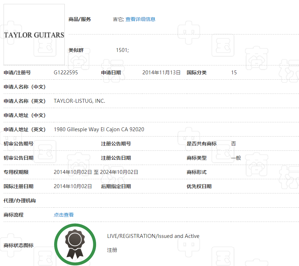Select the 商标形式 label
This screenshot has width=299, height=266.
[x=196, y=172]
